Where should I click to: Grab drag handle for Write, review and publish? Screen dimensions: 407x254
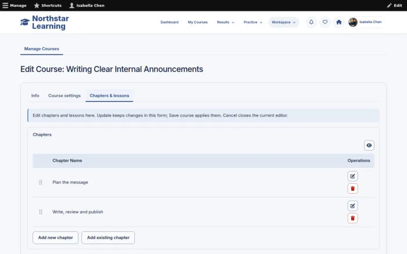click(x=41, y=212)
